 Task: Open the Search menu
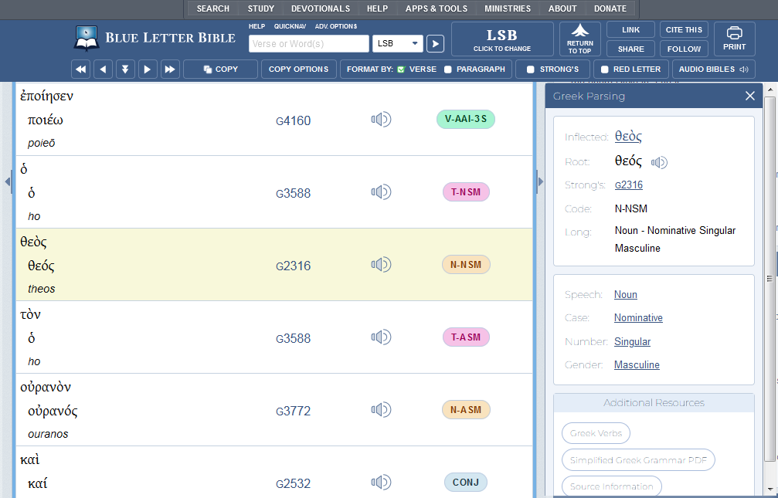pyautogui.click(x=213, y=9)
